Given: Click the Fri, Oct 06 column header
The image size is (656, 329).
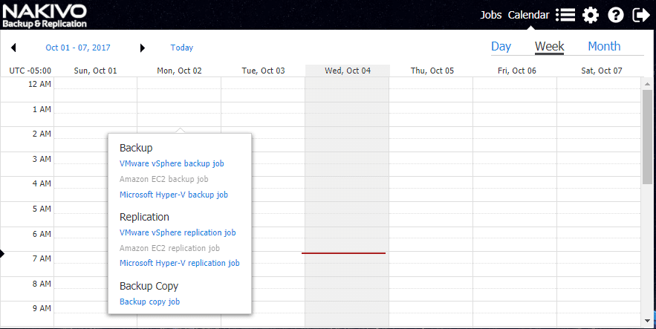Looking at the screenshot, I should coord(516,71).
